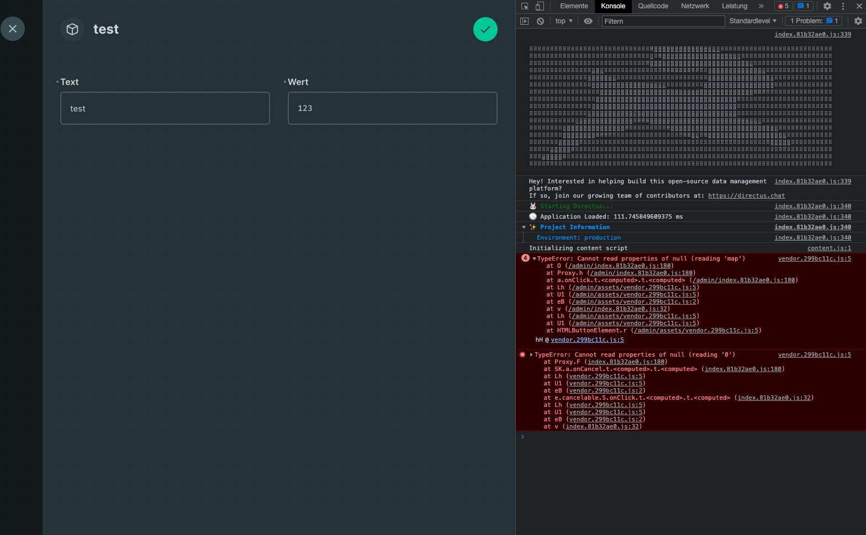Click into the Filtern filter field
The image size is (866, 535).
coord(663,21)
